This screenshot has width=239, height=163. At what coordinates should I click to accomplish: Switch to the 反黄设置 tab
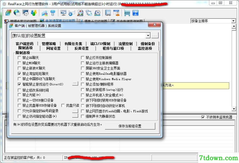(x=81, y=48)
